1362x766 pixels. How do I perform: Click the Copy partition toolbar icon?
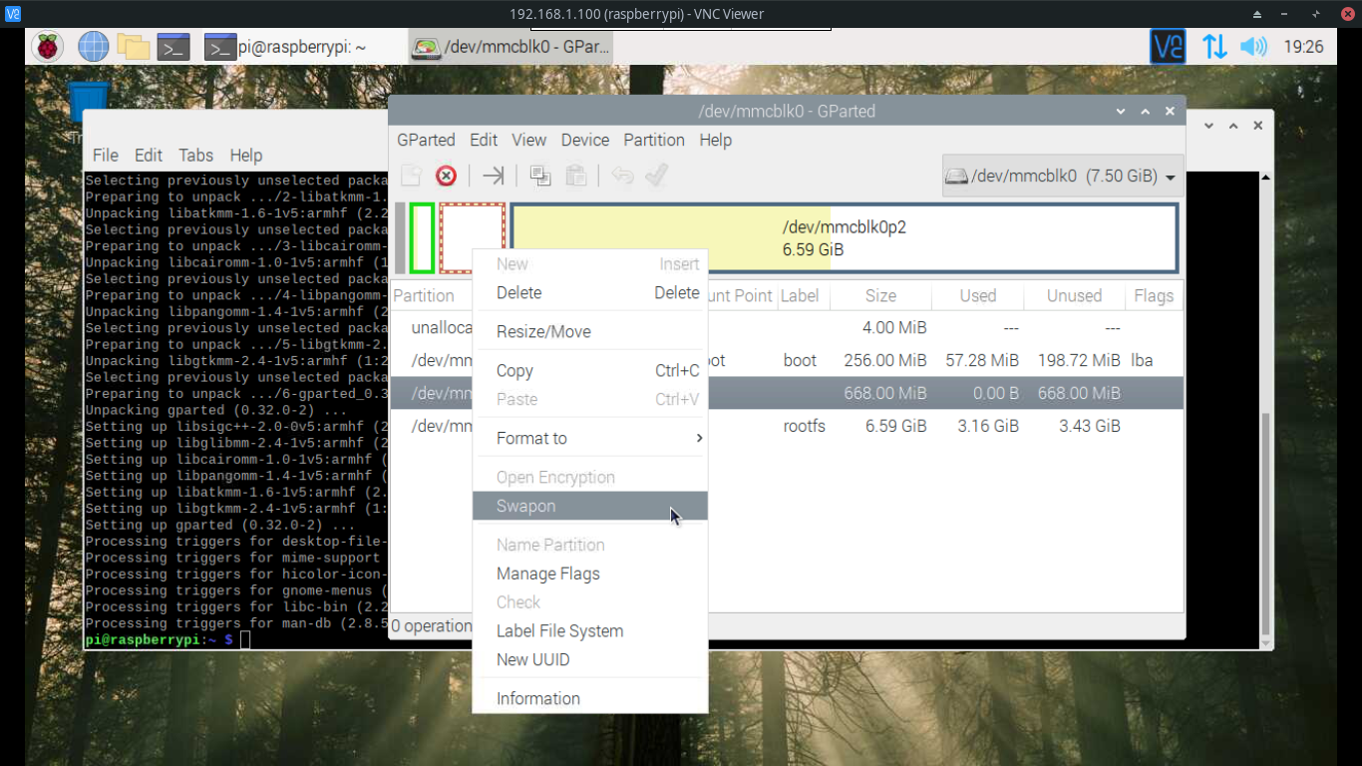(540, 176)
